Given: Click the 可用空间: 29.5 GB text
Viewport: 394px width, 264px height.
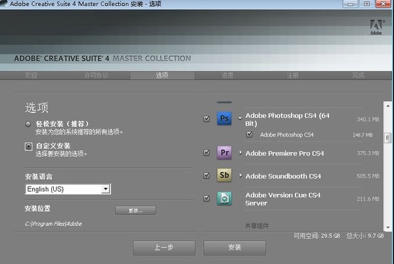Looking at the screenshot, I should (317, 236).
